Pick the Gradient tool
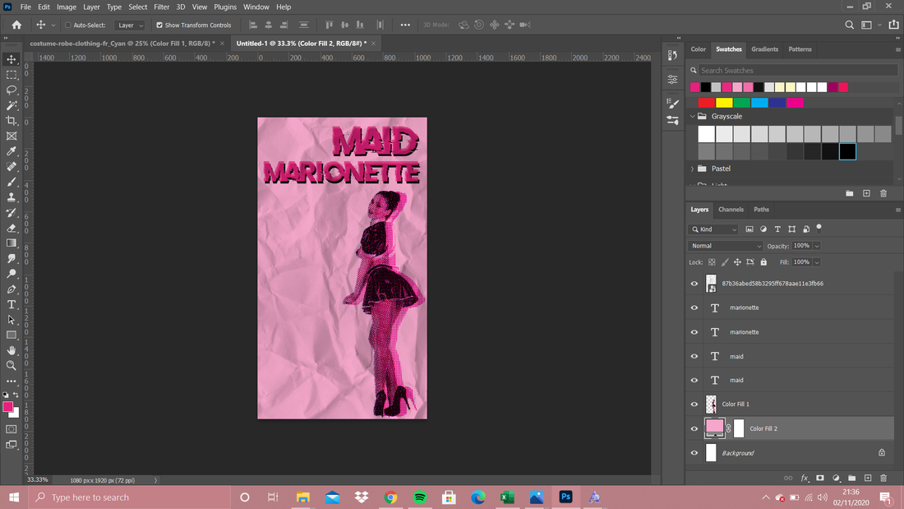The width and height of the screenshot is (904, 509). point(12,243)
